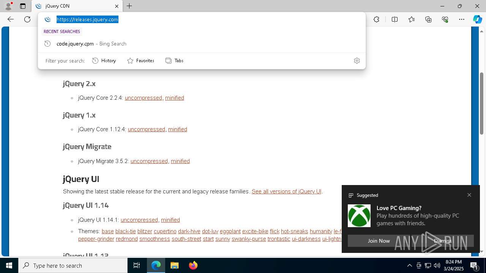
Task: Open the profile avatar icon
Action: (x=8, y=6)
